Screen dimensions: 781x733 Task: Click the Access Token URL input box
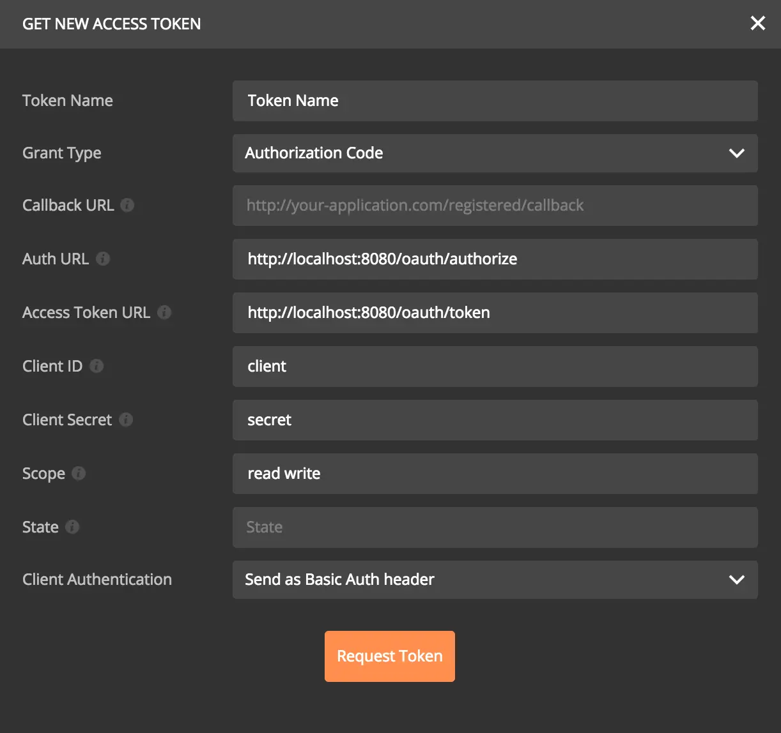pyautogui.click(x=495, y=313)
